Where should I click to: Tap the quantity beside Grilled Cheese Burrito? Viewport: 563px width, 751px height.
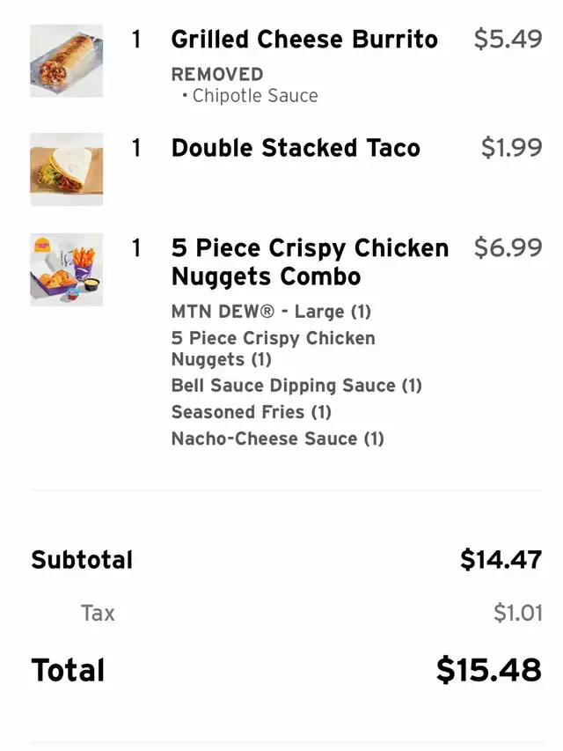point(136,40)
